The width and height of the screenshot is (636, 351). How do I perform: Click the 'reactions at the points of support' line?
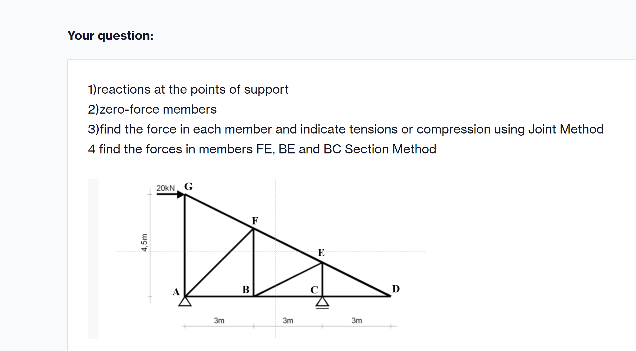(x=188, y=89)
